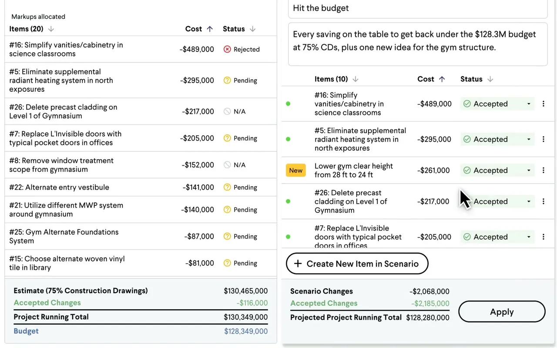This screenshot has height=348, width=557.
Task: Click the Rejected status icon for #16
Action: (x=227, y=50)
